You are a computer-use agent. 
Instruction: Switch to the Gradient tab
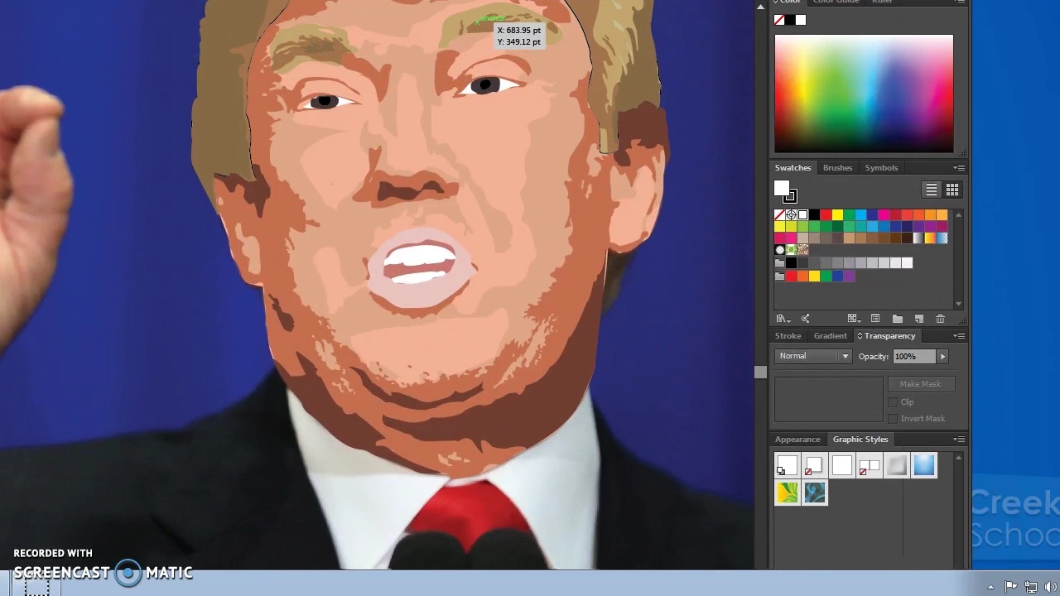click(830, 336)
